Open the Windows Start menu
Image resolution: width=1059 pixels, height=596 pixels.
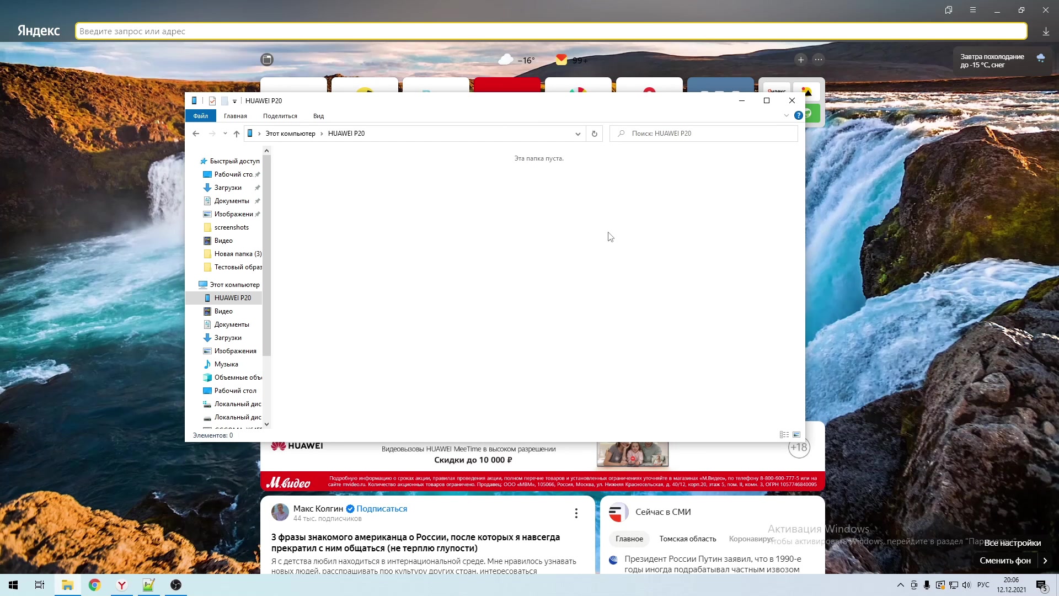coord(13,585)
